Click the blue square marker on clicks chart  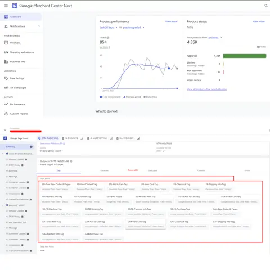[169, 68]
